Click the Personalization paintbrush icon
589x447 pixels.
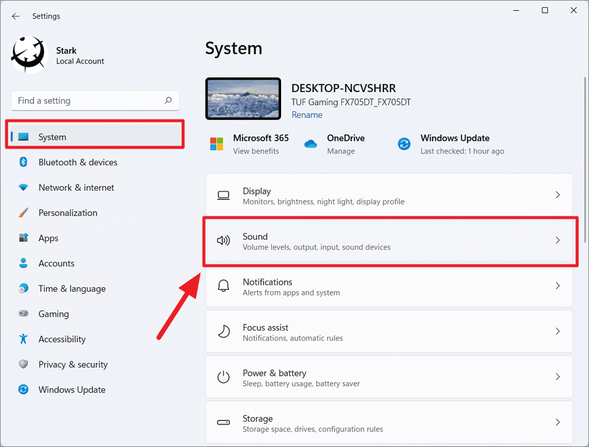[x=23, y=213]
